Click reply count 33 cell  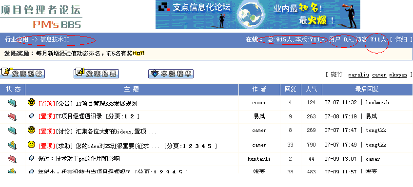(290, 145)
